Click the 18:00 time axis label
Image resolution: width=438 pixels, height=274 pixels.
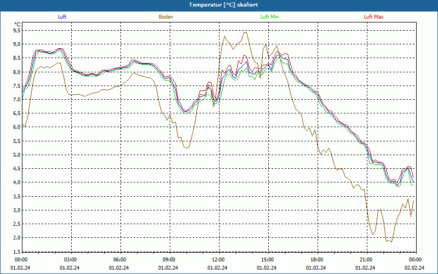pos(318,260)
